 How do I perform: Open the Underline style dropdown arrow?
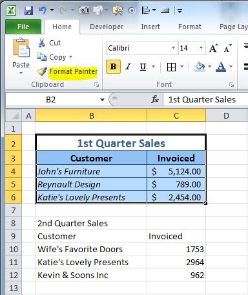point(153,67)
